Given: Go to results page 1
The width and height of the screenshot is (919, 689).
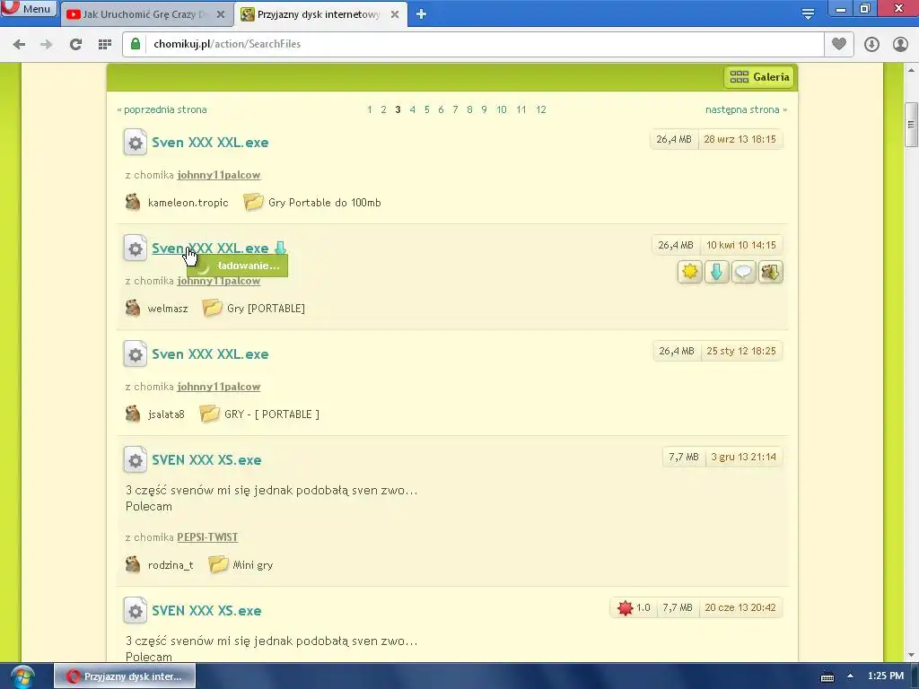Looking at the screenshot, I should 369,109.
